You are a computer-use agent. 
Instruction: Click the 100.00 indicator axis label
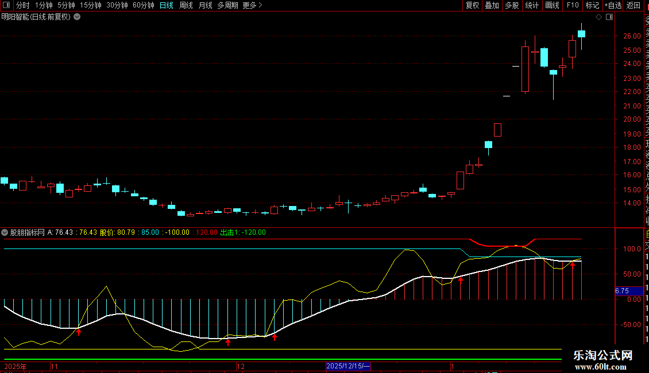pos(632,249)
